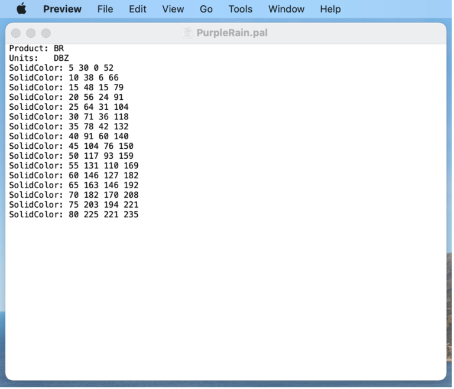Image resolution: width=454 pixels, height=389 pixels.
Task: Click the PurpleRain.pal window title text
Action: pyautogui.click(x=232, y=33)
